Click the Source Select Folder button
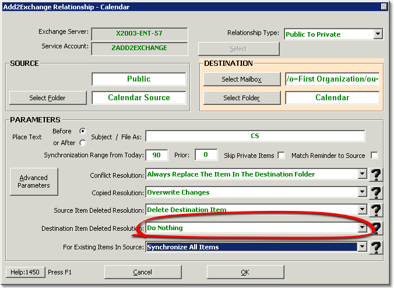Viewport: 394px width, 289px height. pyautogui.click(x=48, y=98)
